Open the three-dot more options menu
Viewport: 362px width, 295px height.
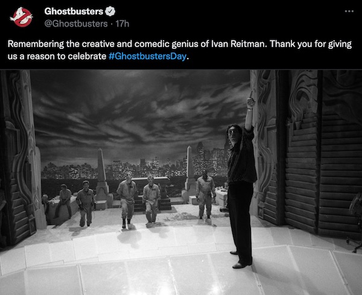pos(349,11)
